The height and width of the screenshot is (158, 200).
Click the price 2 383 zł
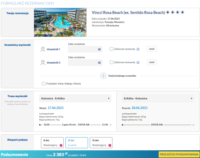(x=60, y=154)
